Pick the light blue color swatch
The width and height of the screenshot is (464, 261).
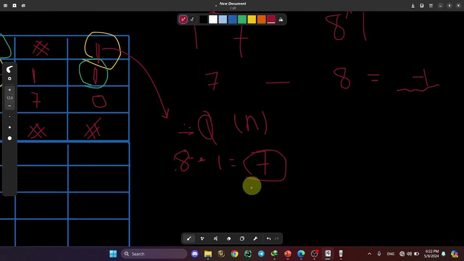(223, 20)
